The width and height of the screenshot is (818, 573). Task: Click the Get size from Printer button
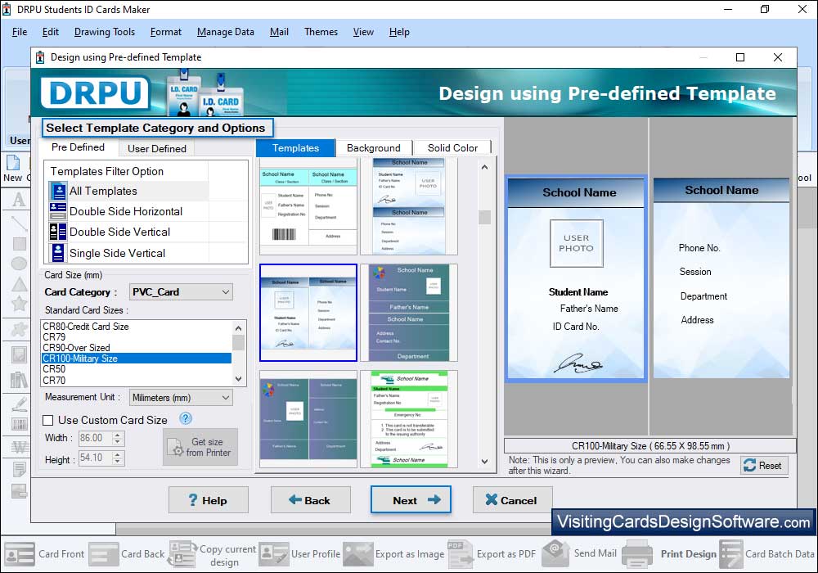pyautogui.click(x=200, y=447)
